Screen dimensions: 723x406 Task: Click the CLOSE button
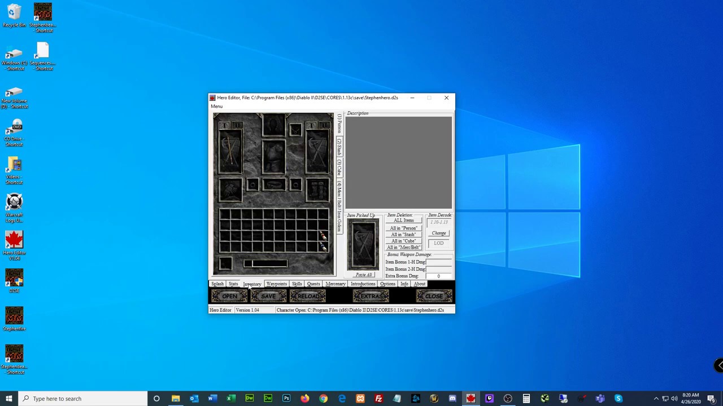(434, 296)
